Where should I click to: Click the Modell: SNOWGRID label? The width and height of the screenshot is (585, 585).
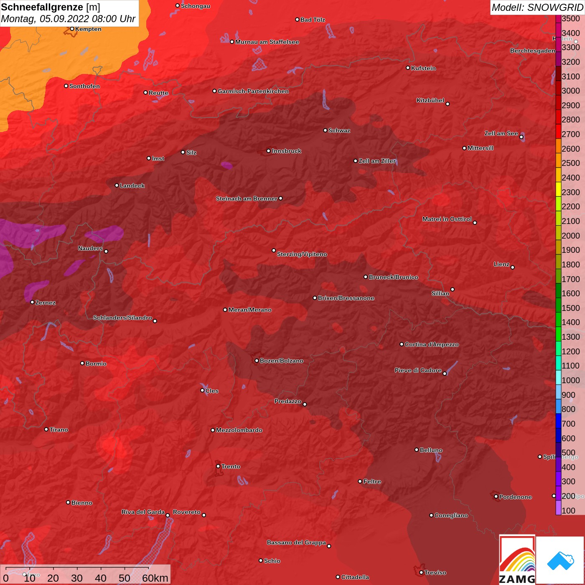(x=537, y=8)
